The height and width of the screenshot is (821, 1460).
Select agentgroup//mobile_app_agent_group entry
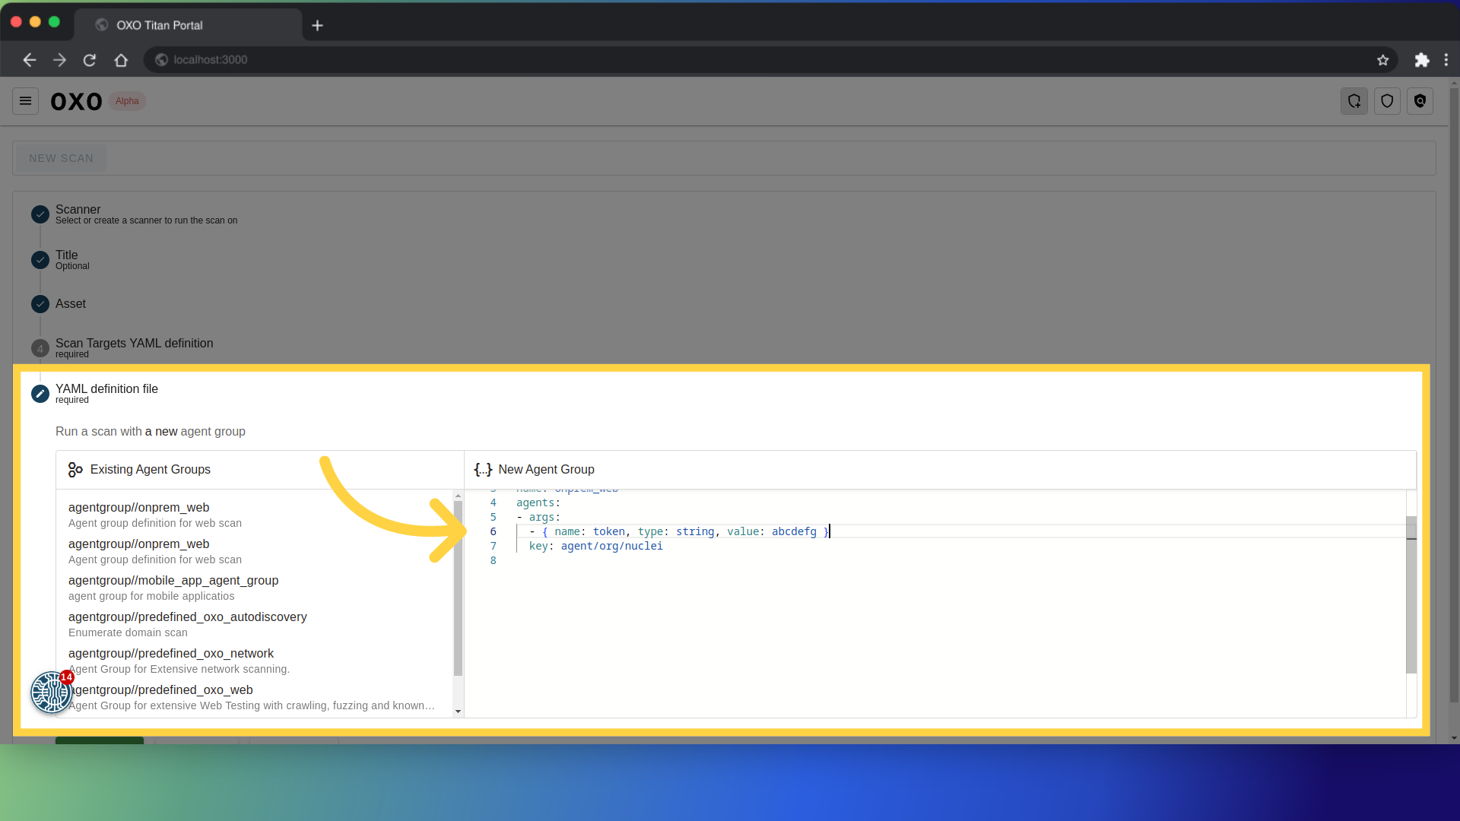tap(255, 588)
